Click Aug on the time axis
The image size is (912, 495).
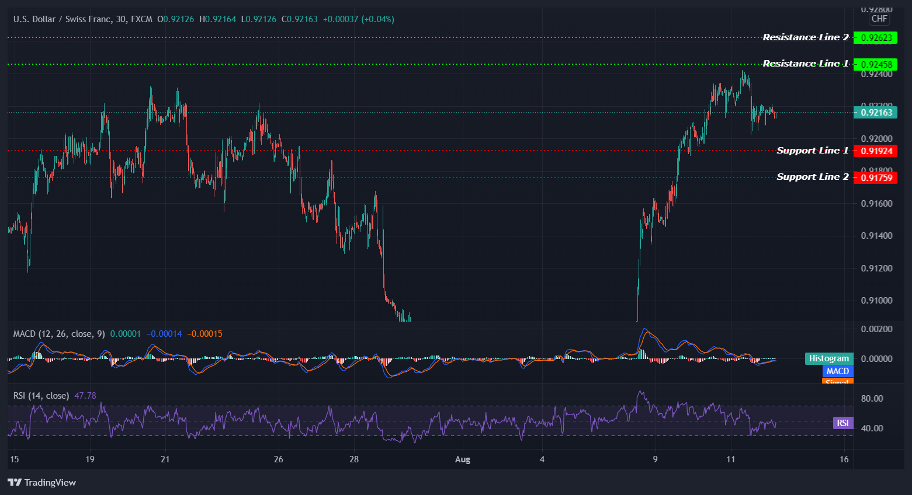pyautogui.click(x=463, y=459)
